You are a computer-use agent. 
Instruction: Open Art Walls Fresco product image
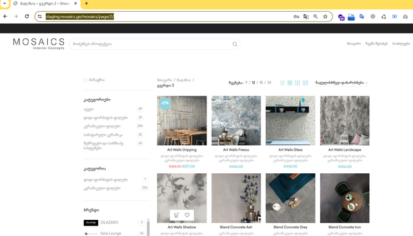236,121
